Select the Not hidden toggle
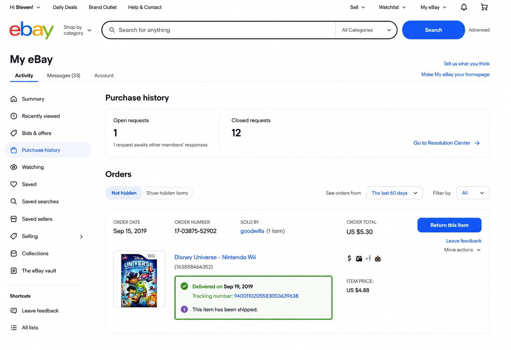The image size is (511, 350). click(x=124, y=193)
